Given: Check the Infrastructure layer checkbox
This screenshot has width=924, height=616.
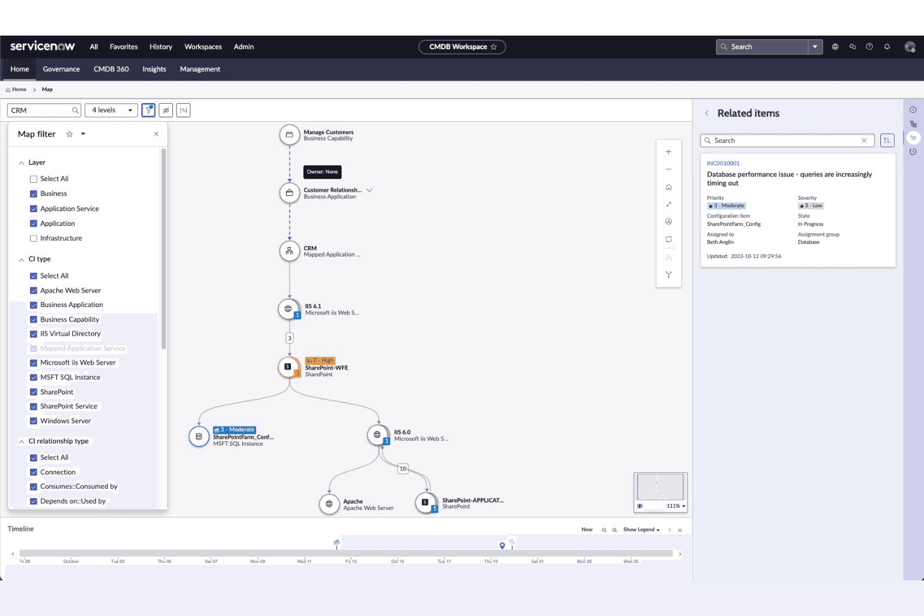Looking at the screenshot, I should tap(34, 238).
